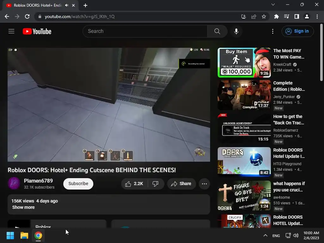Viewport: 324px width, 243px height.
Task: Open YouTube settings three-dot menu
Action: click(272, 31)
